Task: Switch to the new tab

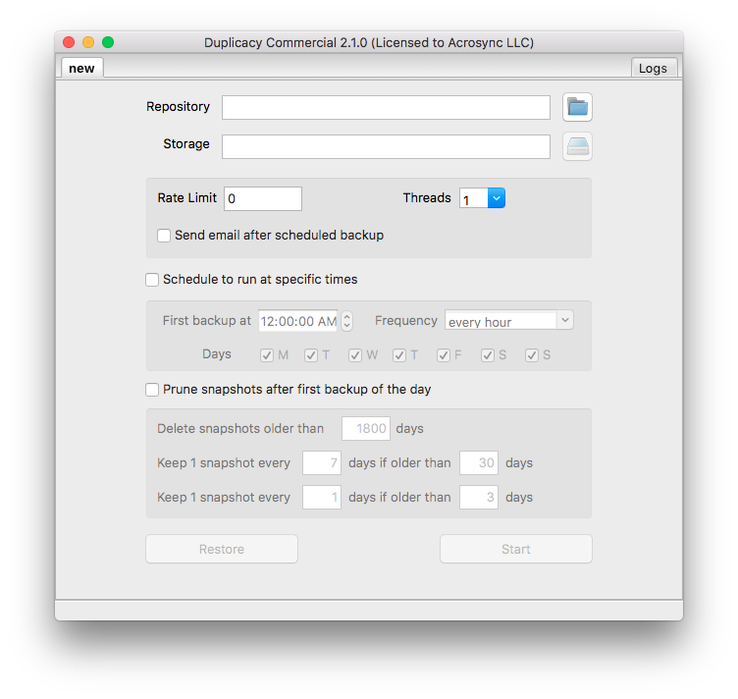Action: 82,68
